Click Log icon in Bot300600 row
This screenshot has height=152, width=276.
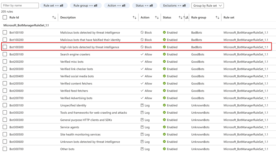[142, 142]
